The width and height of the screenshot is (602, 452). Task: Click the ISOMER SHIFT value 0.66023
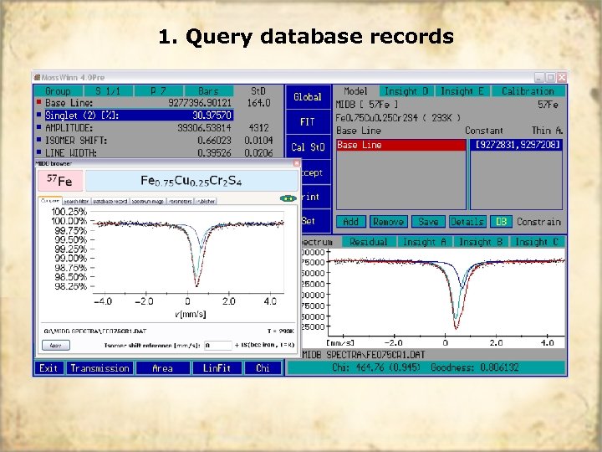(x=214, y=141)
